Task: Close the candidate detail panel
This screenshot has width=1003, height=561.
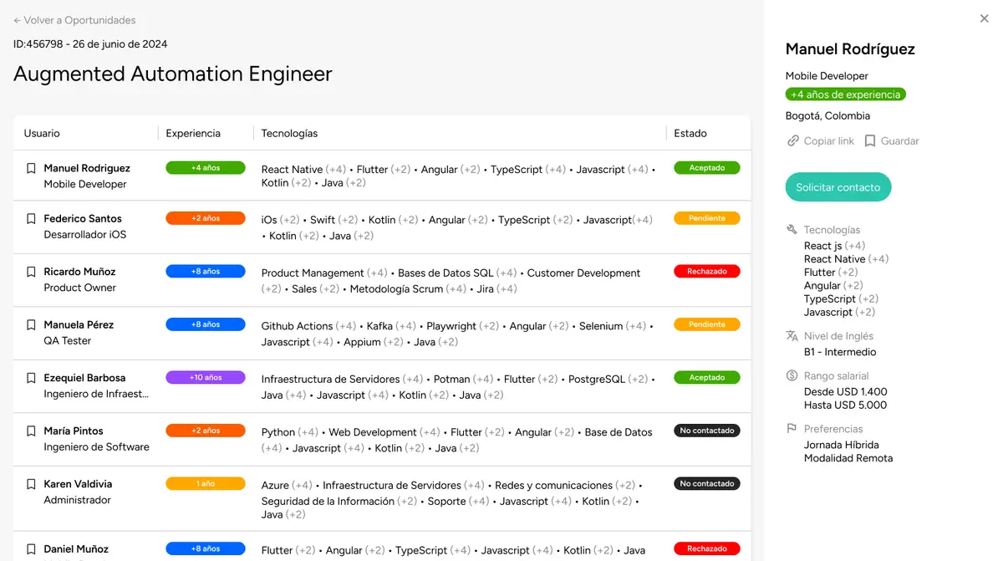Action: (x=984, y=18)
